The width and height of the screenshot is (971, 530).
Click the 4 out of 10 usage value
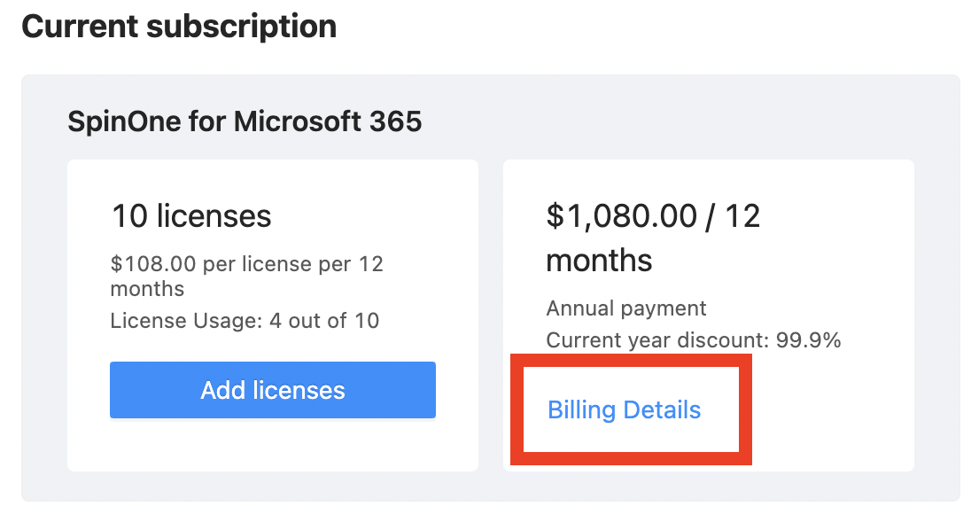pyautogui.click(x=324, y=320)
